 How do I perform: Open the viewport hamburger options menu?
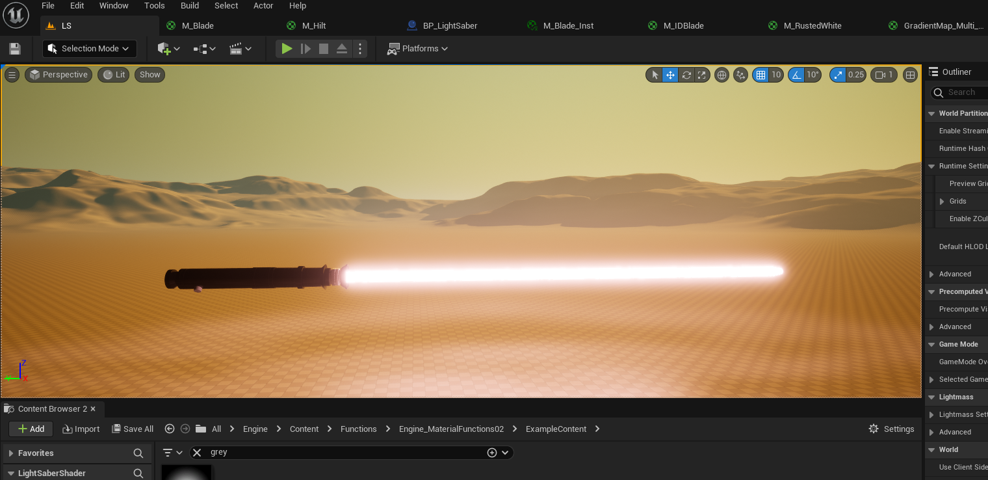[12, 75]
